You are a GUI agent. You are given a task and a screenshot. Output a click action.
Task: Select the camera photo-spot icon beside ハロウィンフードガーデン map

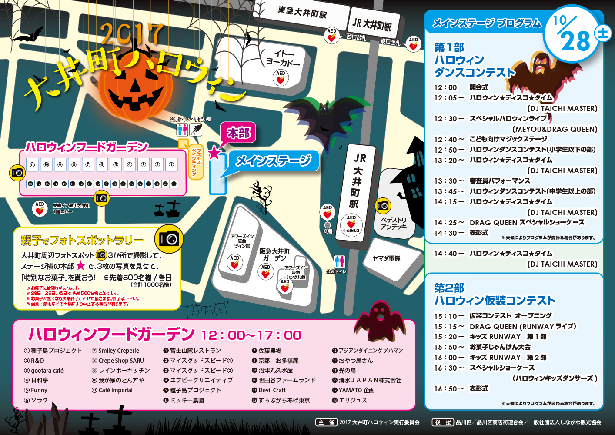(17, 173)
